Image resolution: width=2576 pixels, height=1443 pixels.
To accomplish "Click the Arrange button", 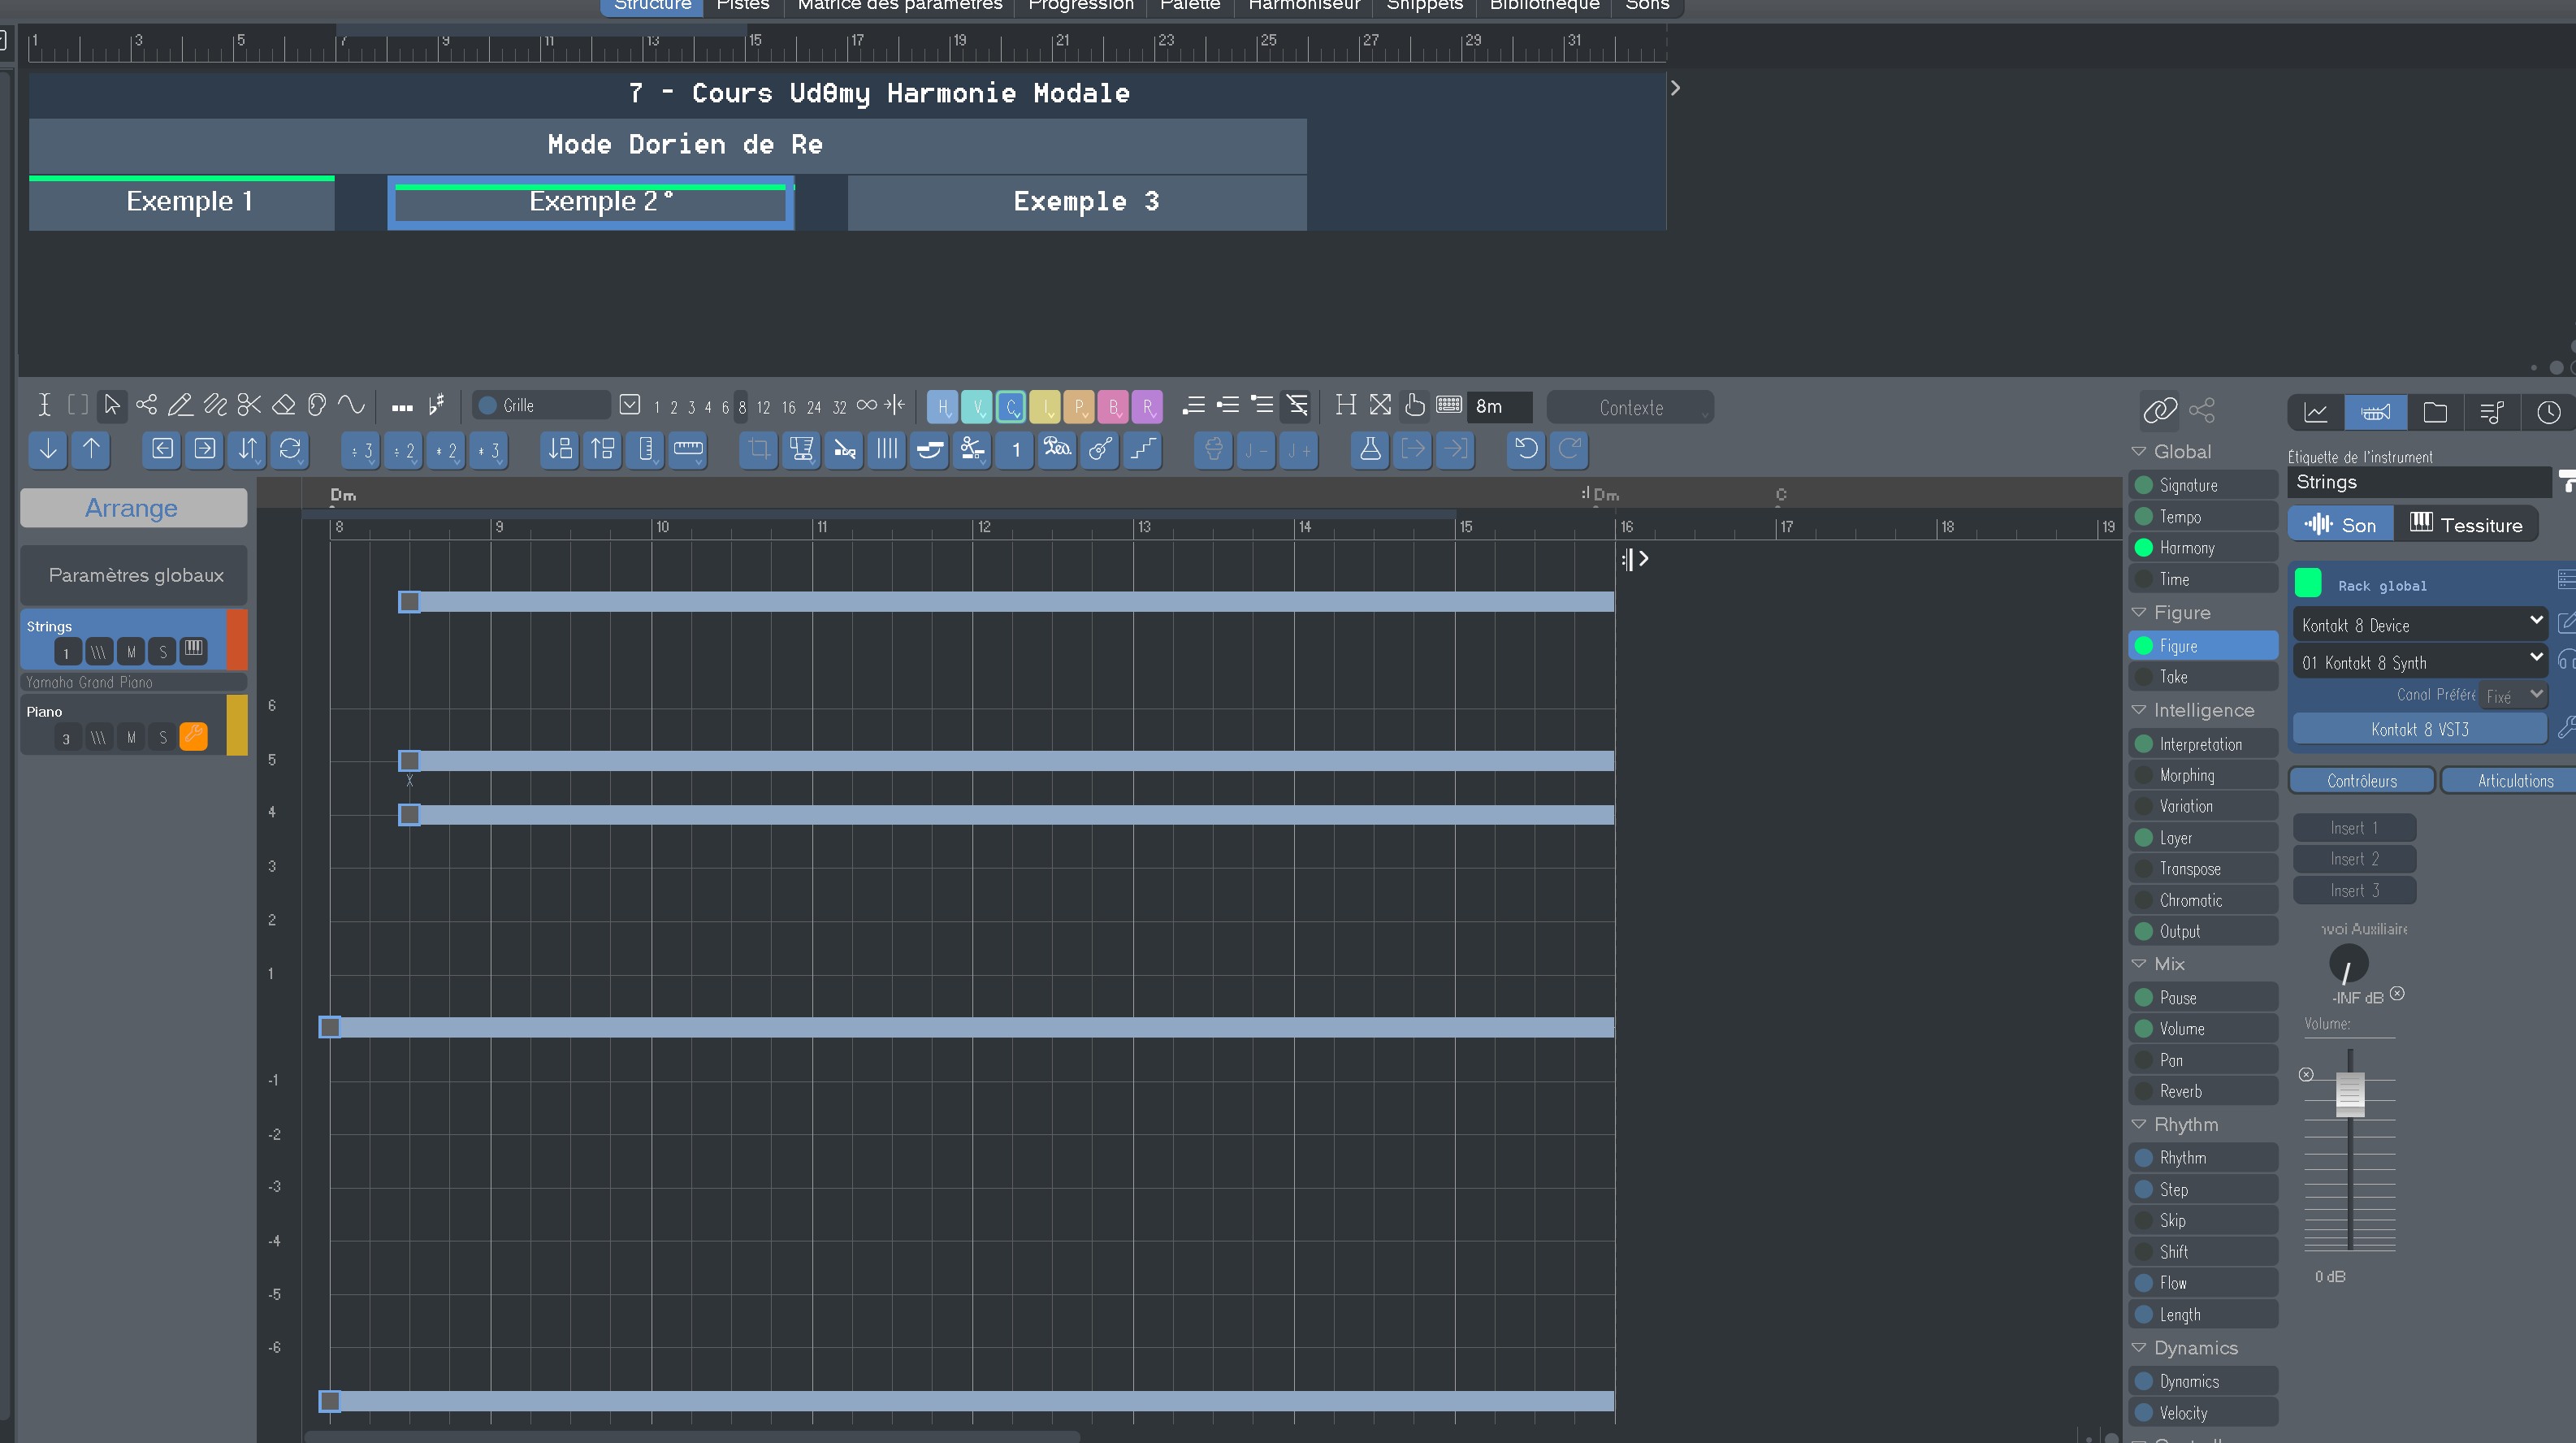I will [x=132, y=508].
